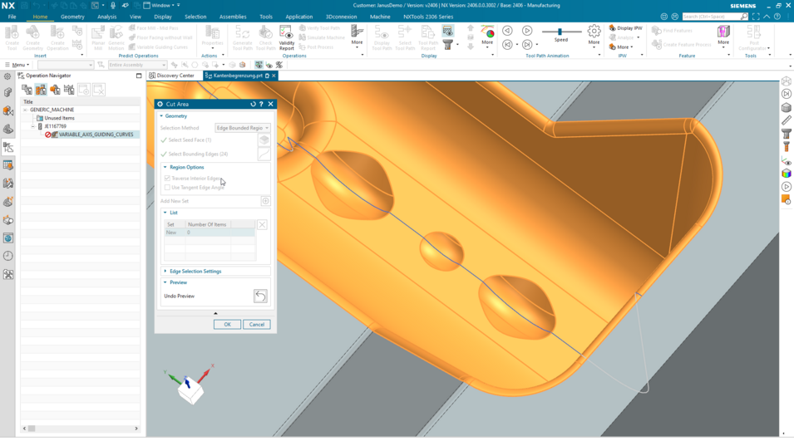794x446 pixels.
Task: Click OK in Cut Area dialog
Action: [x=227, y=325]
